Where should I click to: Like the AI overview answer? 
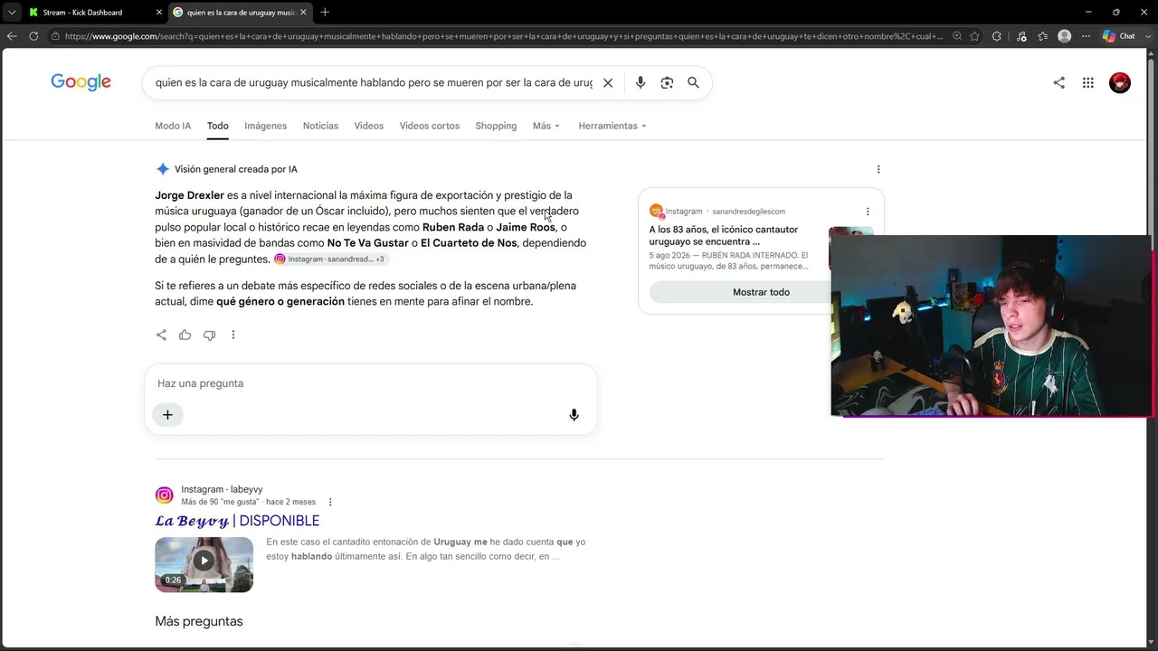(x=185, y=335)
